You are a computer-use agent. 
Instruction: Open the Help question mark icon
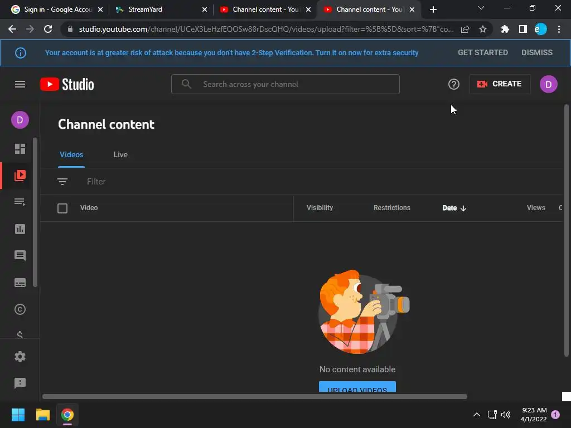pyautogui.click(x=453, y=85)
